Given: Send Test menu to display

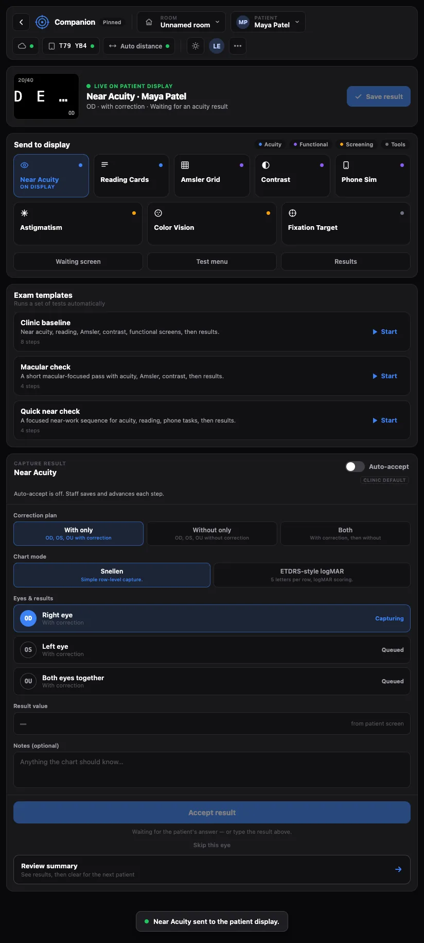Looking at the screenshot, I should (x=212, y=261).
